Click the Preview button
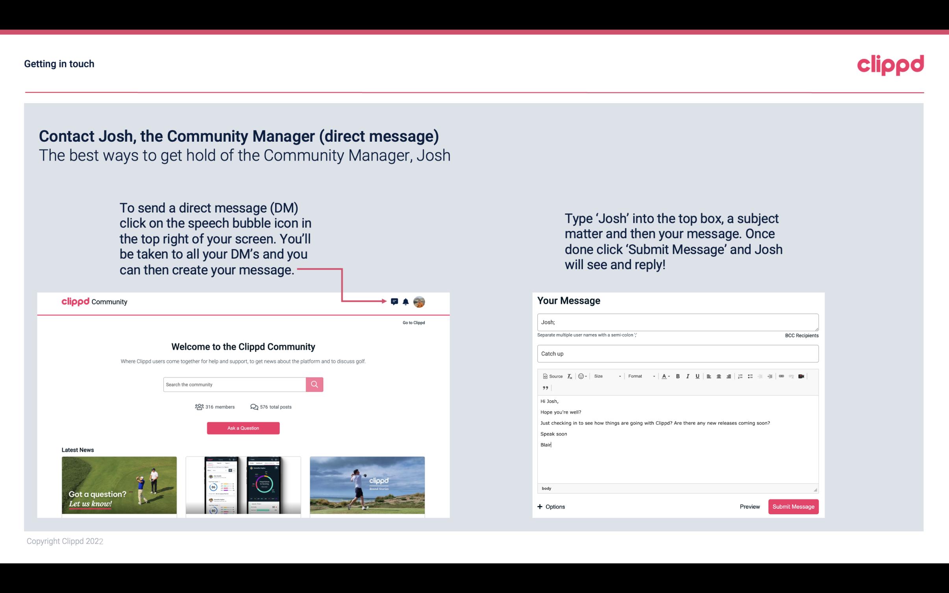Viewport: 949px width, 593px height. point(749,506)
